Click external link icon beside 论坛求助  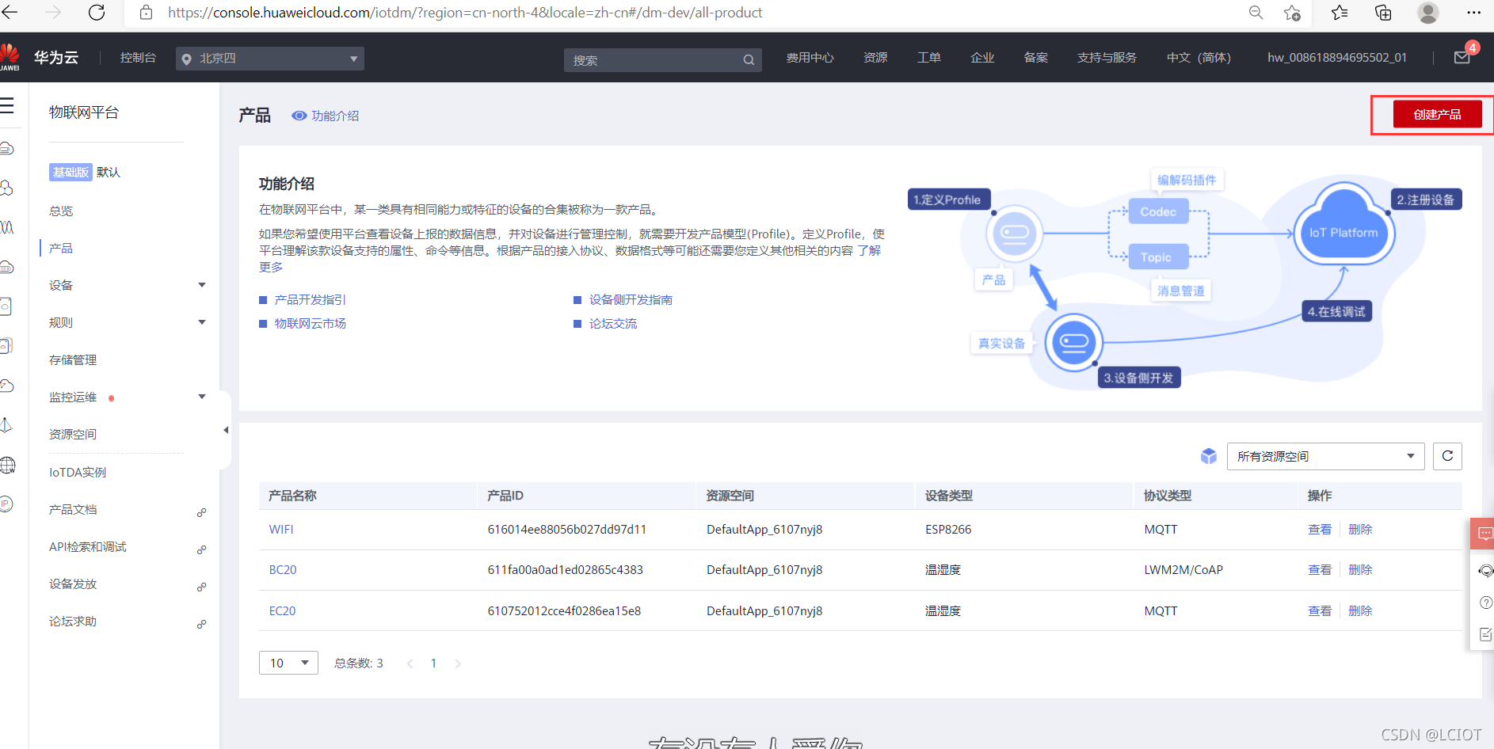click(202, 624)
